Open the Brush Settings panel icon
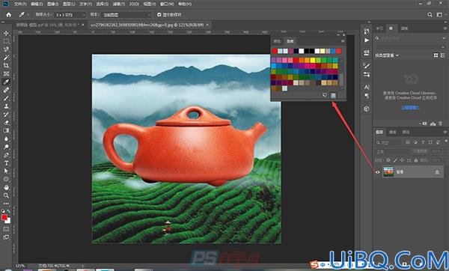 [x=367, y=66]
